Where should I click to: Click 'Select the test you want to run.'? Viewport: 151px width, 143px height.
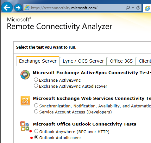pyautogui.click(x=46, y=47)
